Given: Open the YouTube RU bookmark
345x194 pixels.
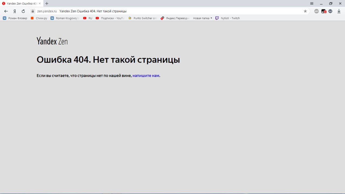Looking at the screenshot, I should 88,18.
